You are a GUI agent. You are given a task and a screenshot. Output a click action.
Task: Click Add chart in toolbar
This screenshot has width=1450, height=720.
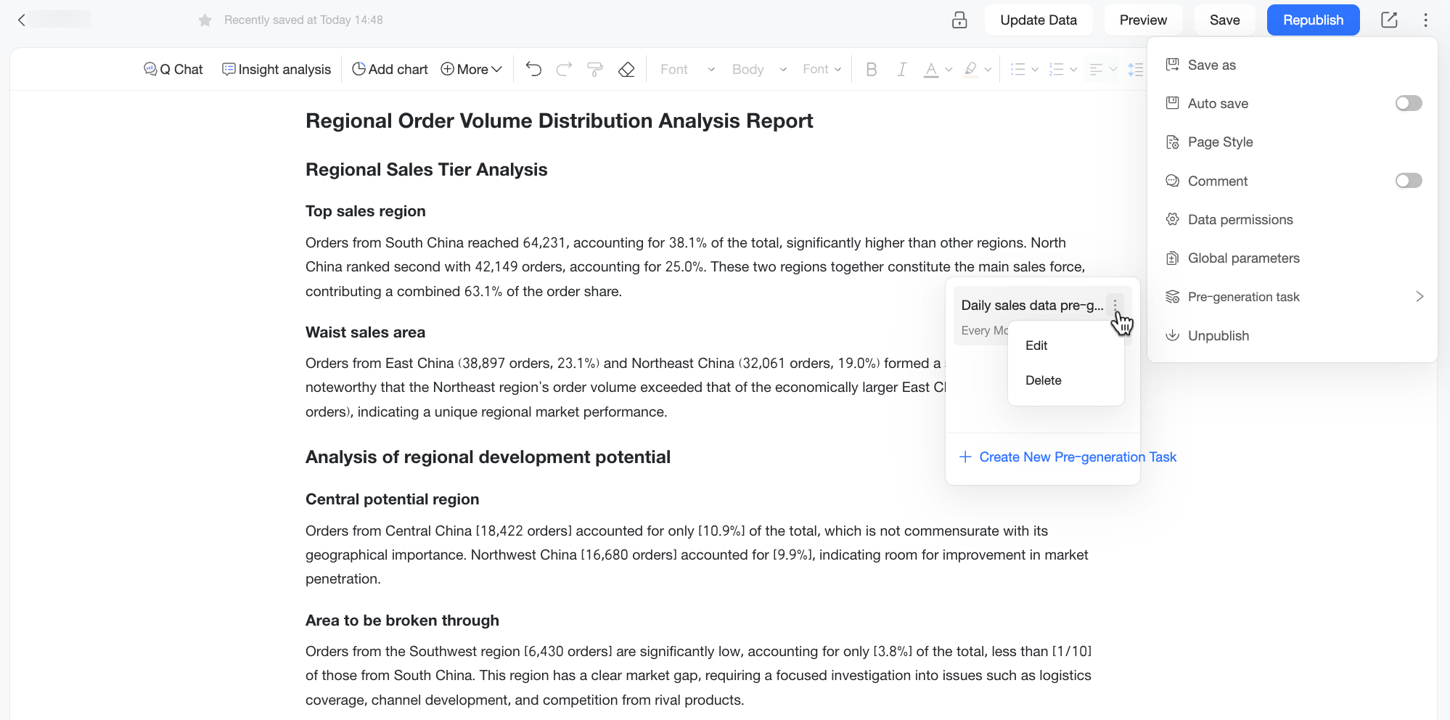(x=390, y=69)
